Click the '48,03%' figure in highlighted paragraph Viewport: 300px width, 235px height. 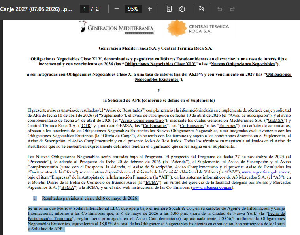pyautogui.click(x=106, y=224)
